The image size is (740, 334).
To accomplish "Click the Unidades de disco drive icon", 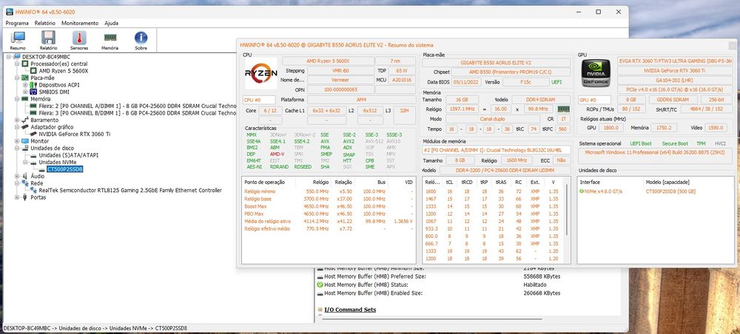I will [24, 148].
